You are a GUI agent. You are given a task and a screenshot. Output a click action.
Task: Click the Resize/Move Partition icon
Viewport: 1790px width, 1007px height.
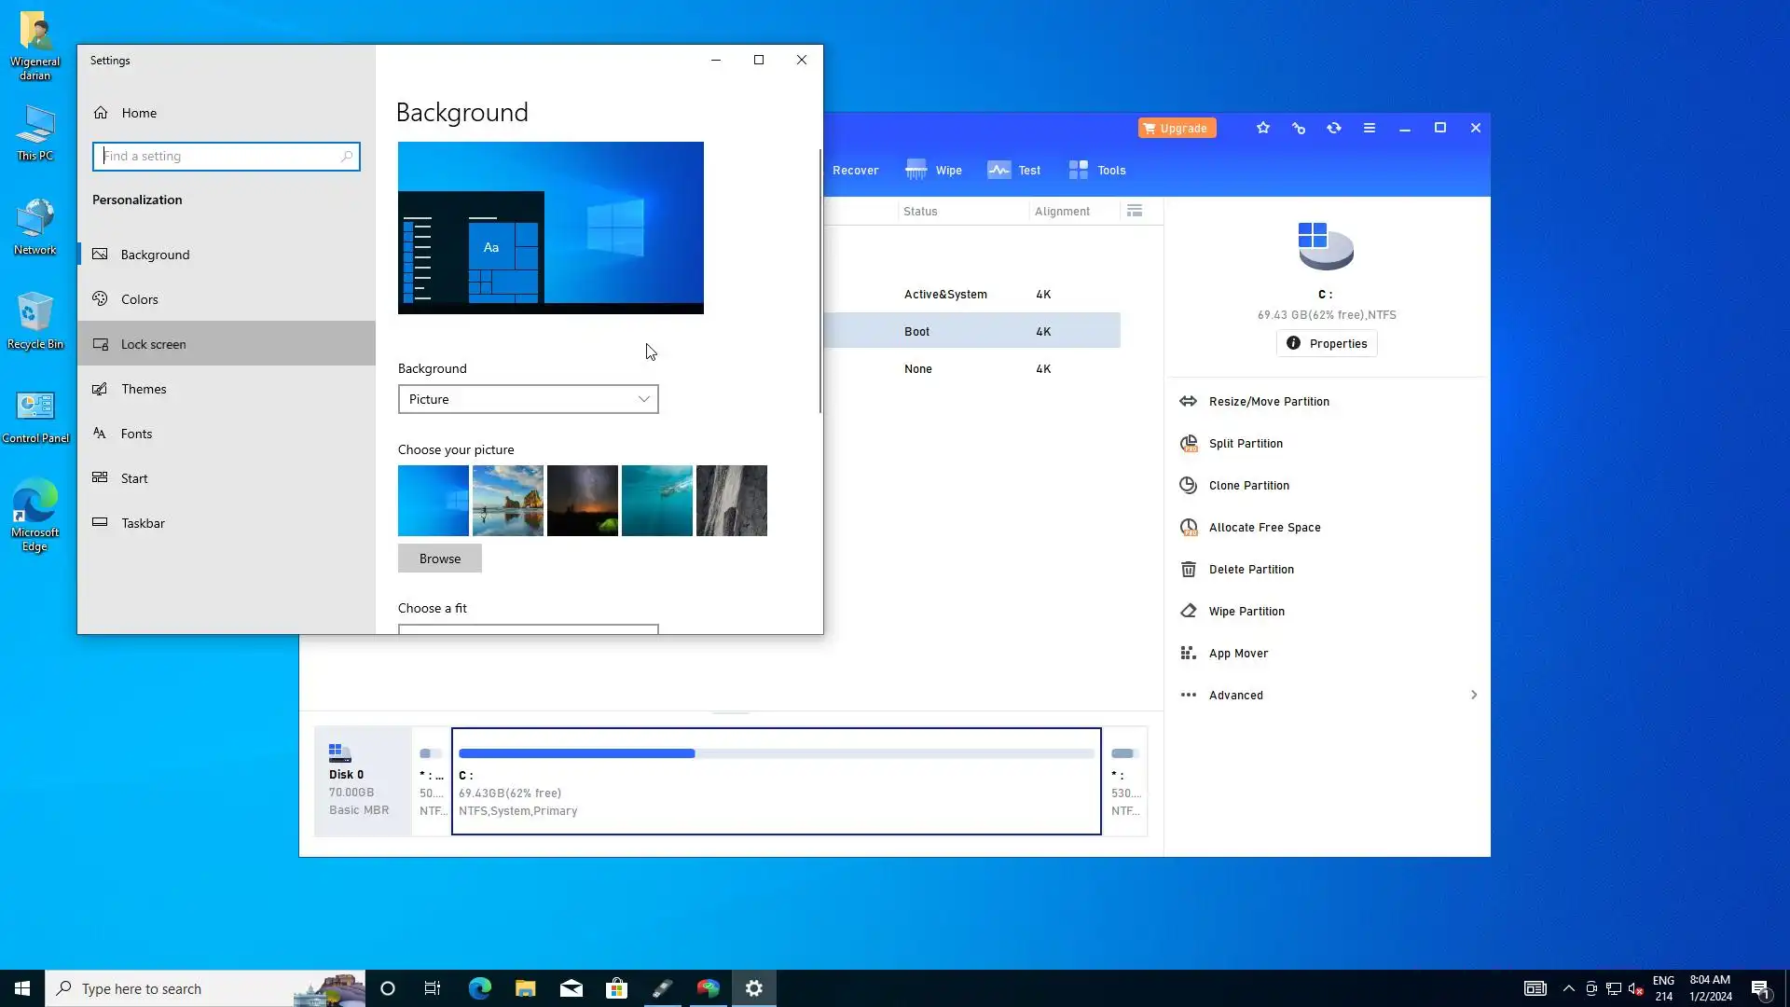(x=1188, y=402)
